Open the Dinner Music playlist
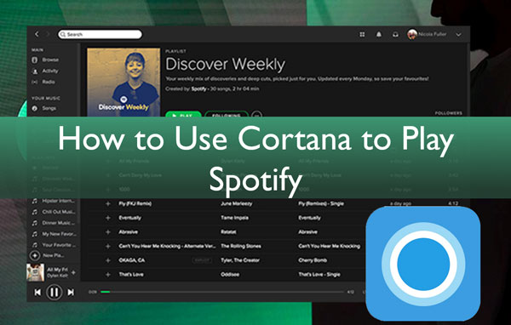Screen dimensions: 511x325 (58, 223)
